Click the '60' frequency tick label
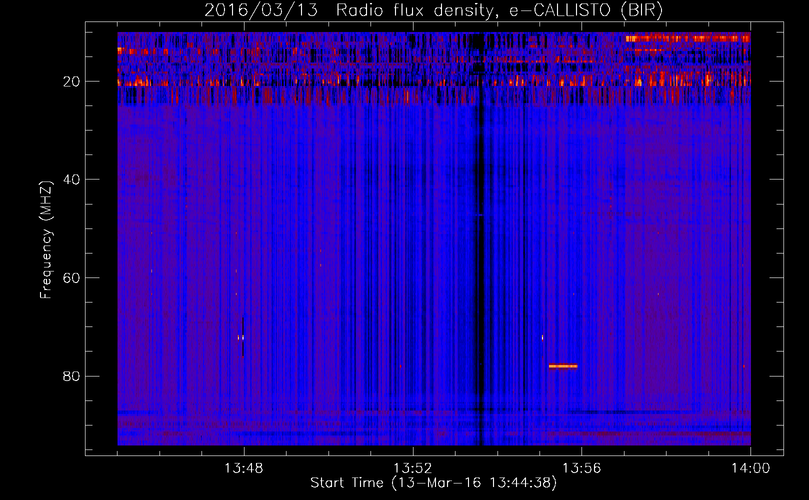The width and height of the screenshot is (809, 500). (x=72, y=278)
